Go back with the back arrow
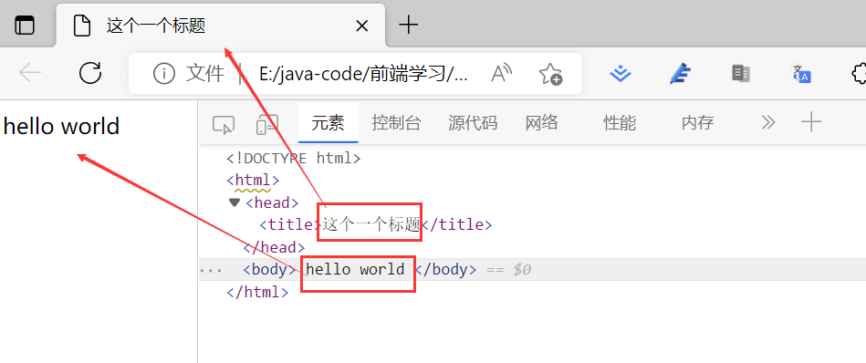Image resolution: width=866 pixels, height=363 pixels. coord(30,73)
